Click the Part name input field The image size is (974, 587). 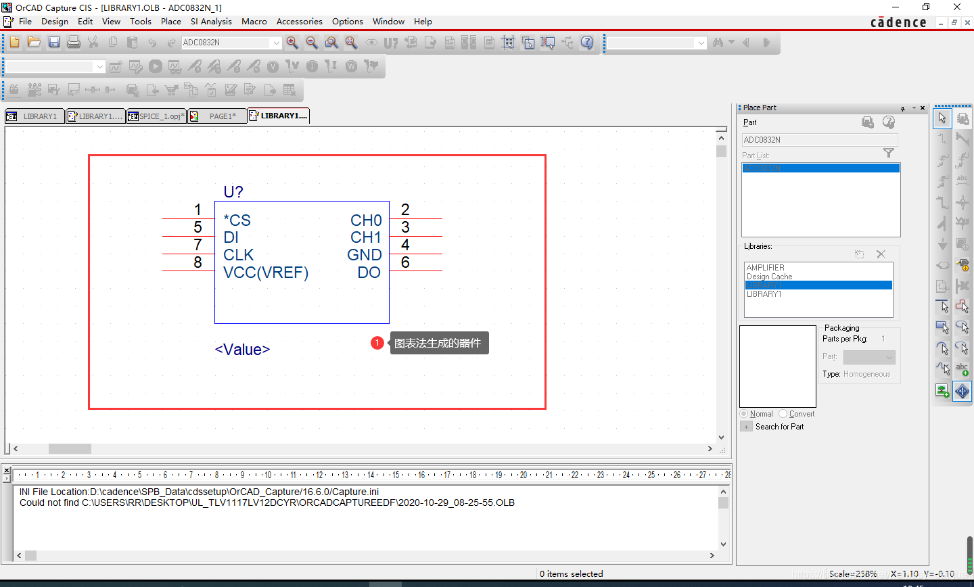[819, 140]
